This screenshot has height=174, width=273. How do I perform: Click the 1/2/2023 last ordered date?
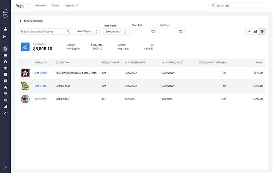[130, 99]
